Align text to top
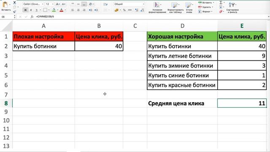Image resolution: width=270 pixels, height=152 pixels. (x=73, y=4)
